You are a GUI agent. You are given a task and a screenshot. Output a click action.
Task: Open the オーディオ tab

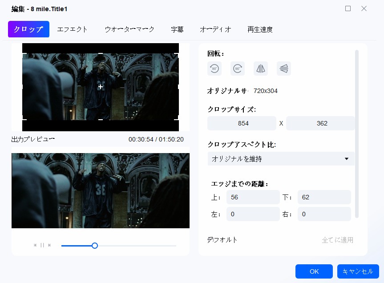(215, 29)
